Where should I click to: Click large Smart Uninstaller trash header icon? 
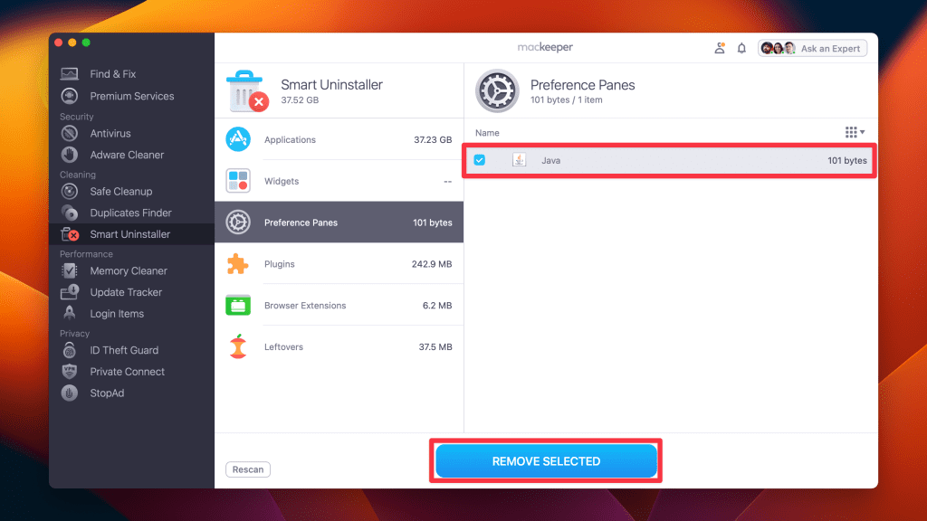pyautogui.click(x=246, y=90)
